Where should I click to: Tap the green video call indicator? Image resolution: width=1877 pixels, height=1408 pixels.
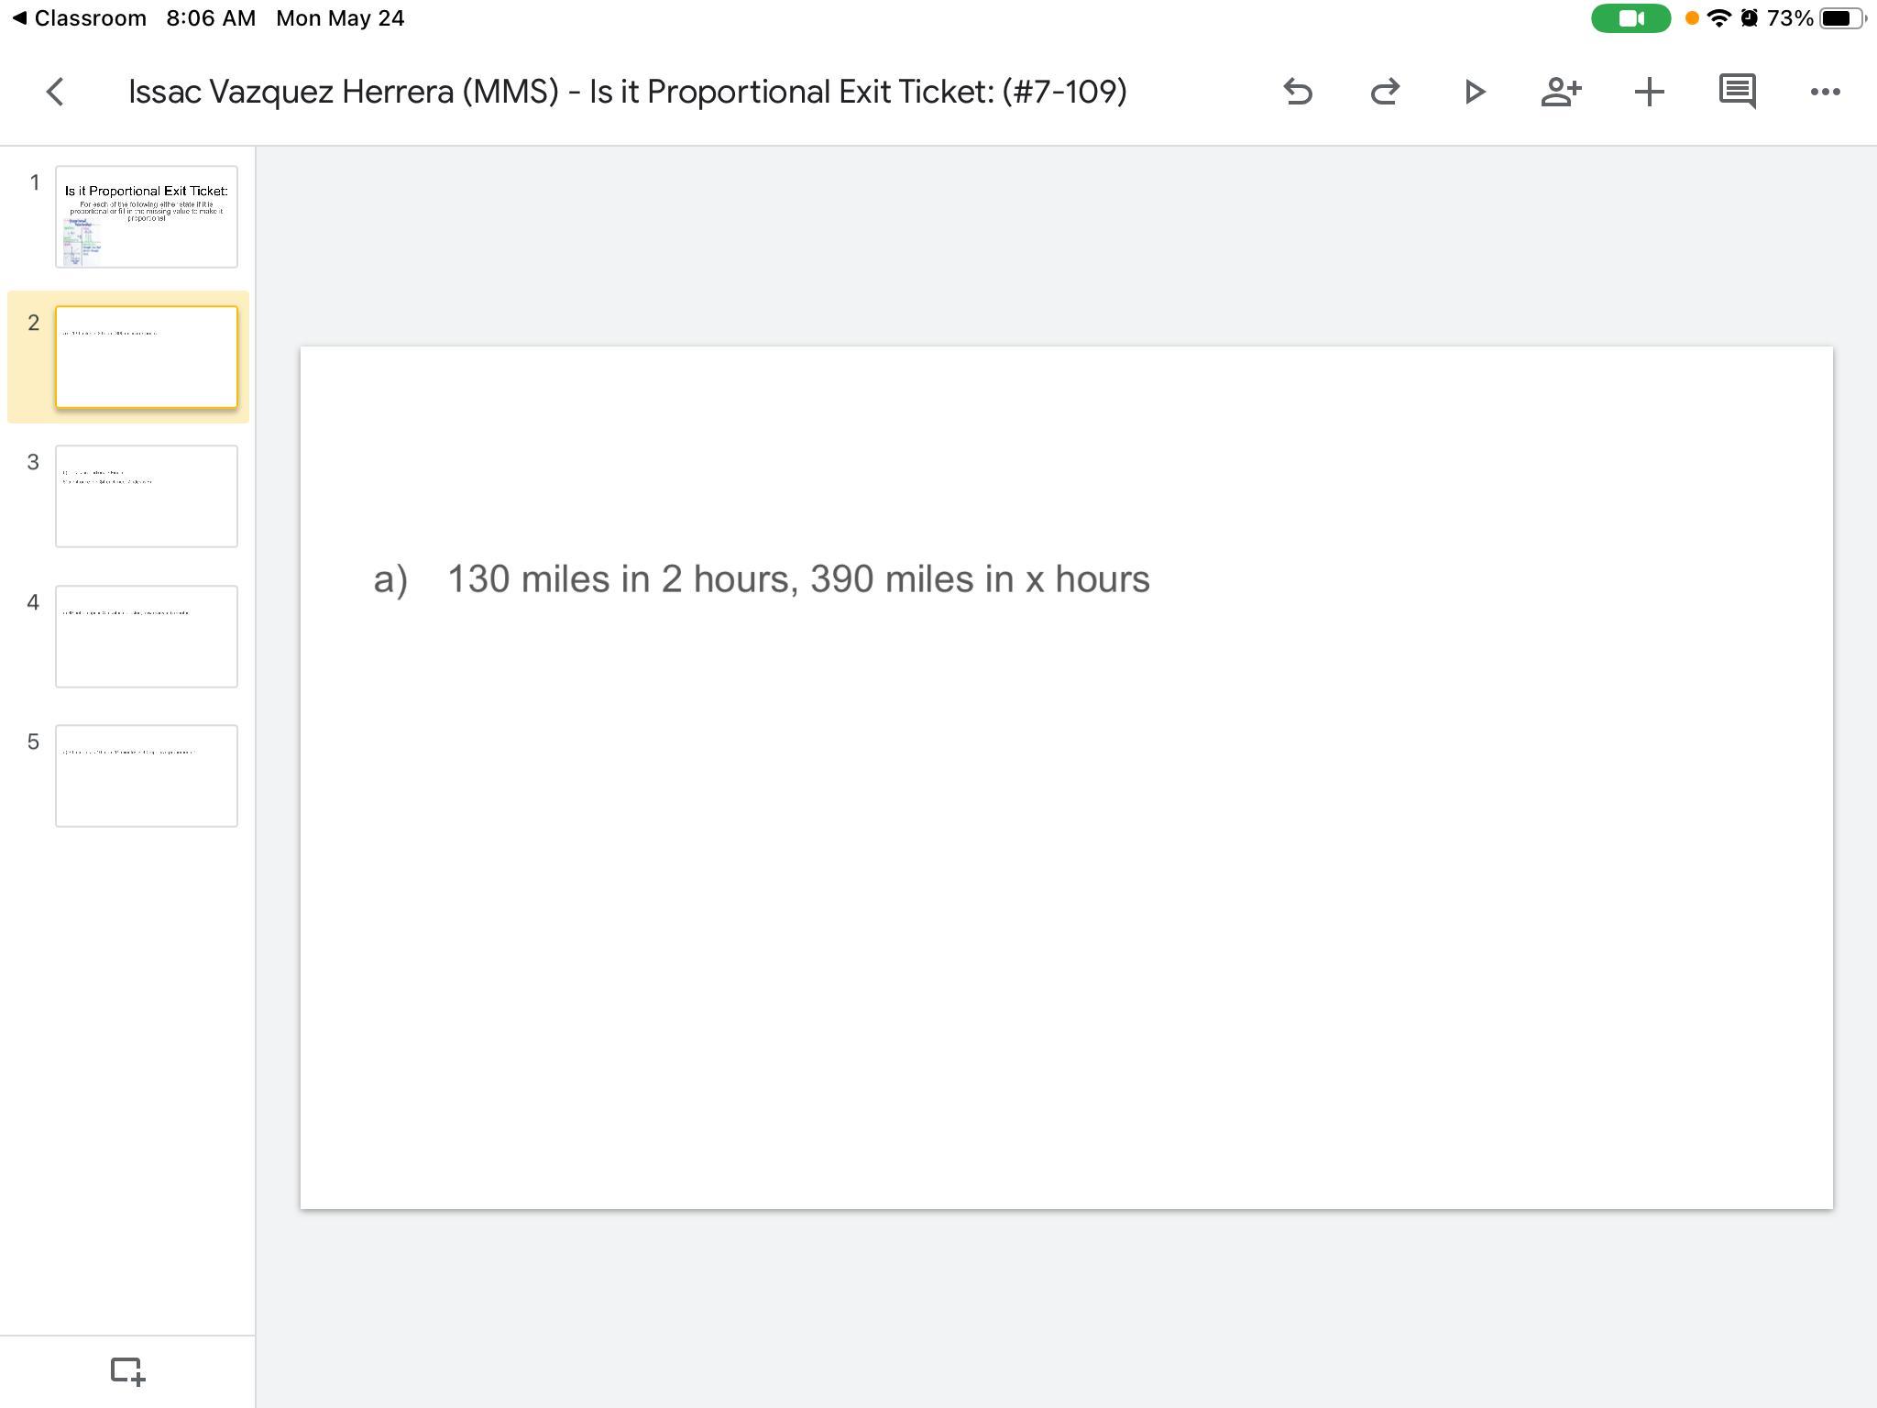[x=1630, y=18]
